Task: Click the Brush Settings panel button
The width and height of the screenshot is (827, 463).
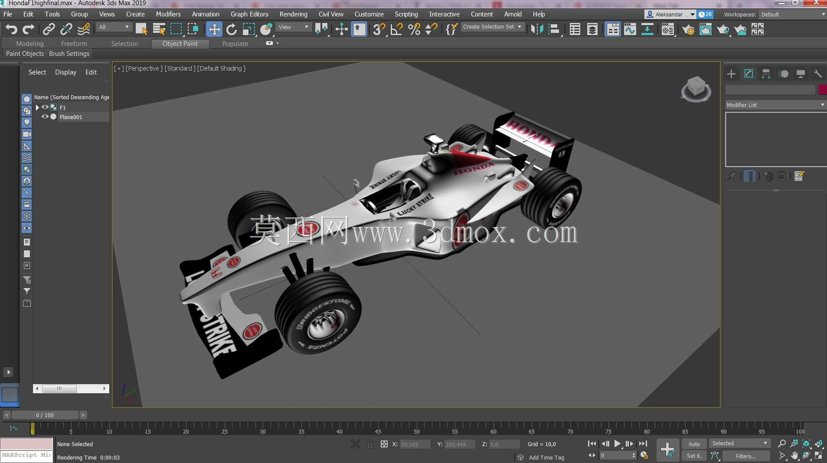Action: click(x=69, y=54)
